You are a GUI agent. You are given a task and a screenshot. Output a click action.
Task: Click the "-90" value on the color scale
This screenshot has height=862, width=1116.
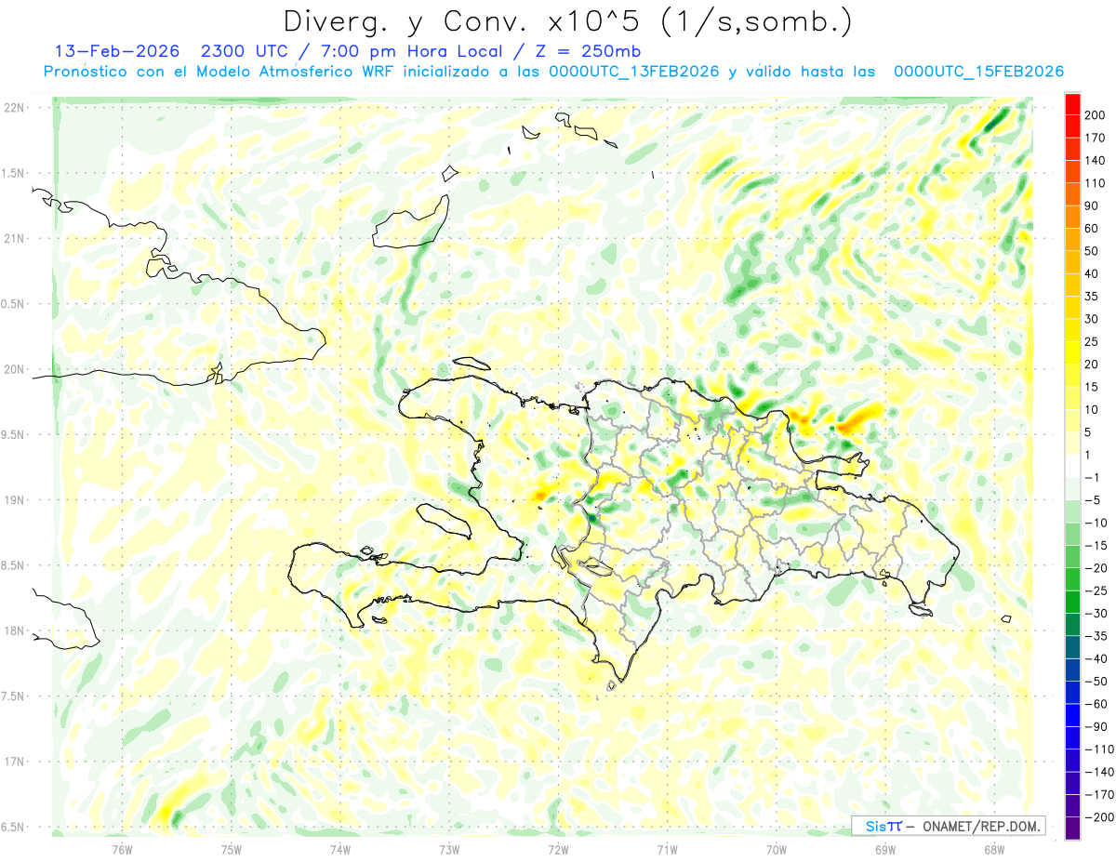(x=1096, y=726)
